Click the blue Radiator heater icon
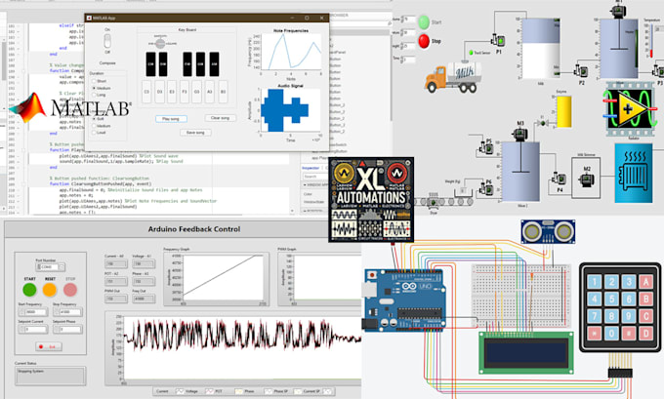Screen dimensions: 664x399 (x=634, y=173)
